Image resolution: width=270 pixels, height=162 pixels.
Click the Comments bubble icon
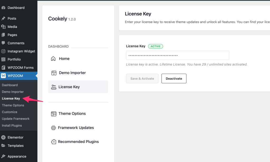click(x=3, y=43)
